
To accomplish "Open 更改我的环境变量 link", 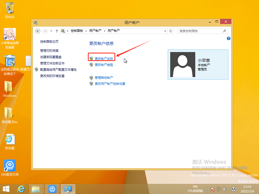I will pyautogui.click(x=52, y=76).
